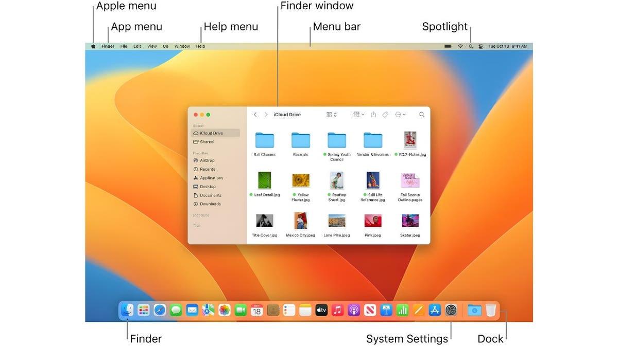Select the Yellow Flower.jpg thumbnail

coord(301,180)
